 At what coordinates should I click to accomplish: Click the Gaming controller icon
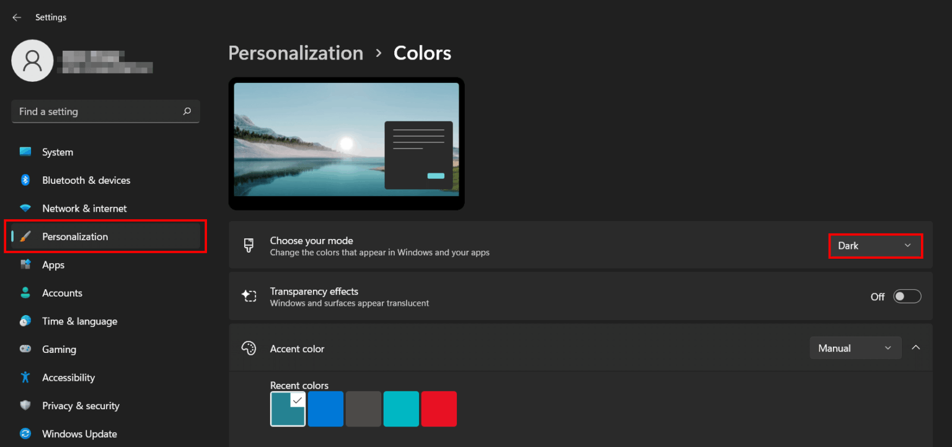coord(25,349)
